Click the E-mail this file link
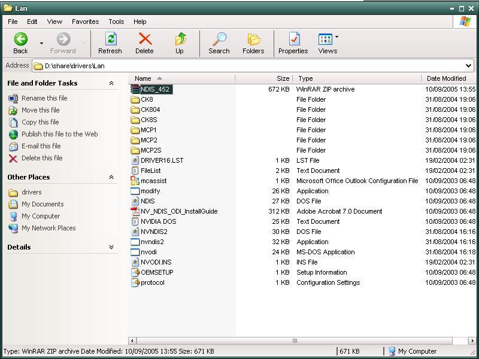This screenshot has width=479, height=359. pyautogui.click(x=41, y=146)
